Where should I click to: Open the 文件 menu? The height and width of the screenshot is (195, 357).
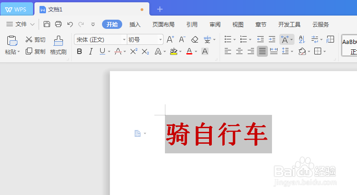[x=20, y=24]
